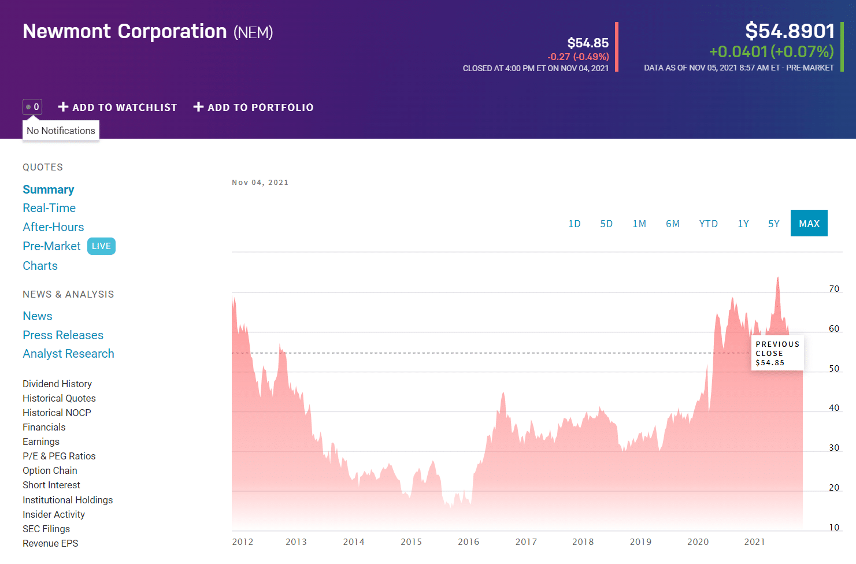Click the Nov 04, 2021 chart date
The height and width of the screenshot is (564, 856).
coord(260,183)
